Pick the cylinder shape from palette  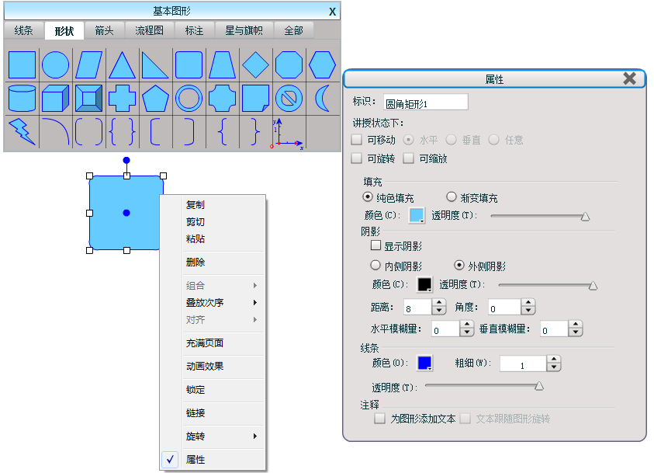click(21, 99)
